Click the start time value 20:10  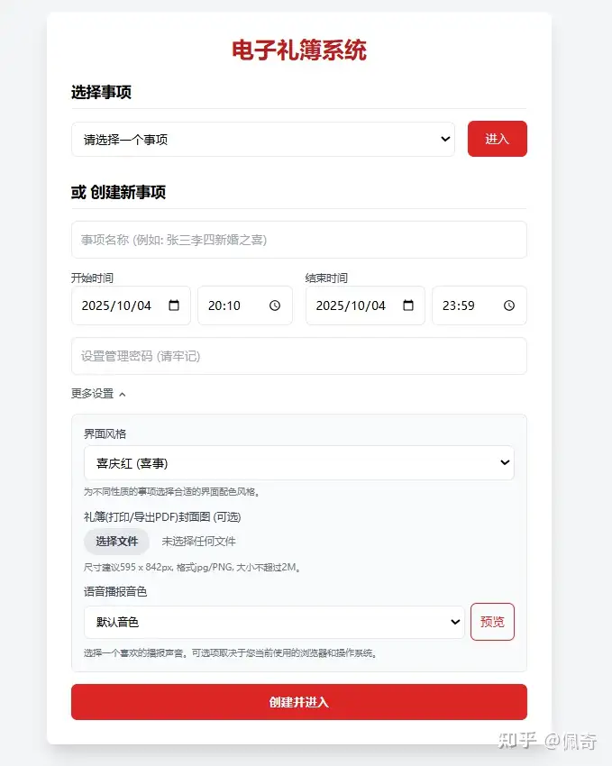click(224, 305)
